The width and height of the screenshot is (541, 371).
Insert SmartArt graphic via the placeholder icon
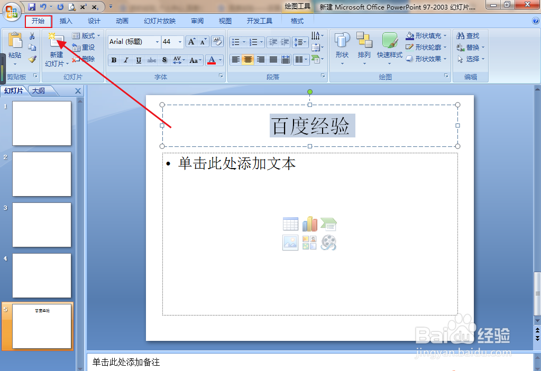pyautogui.click(x=328, y=224)
